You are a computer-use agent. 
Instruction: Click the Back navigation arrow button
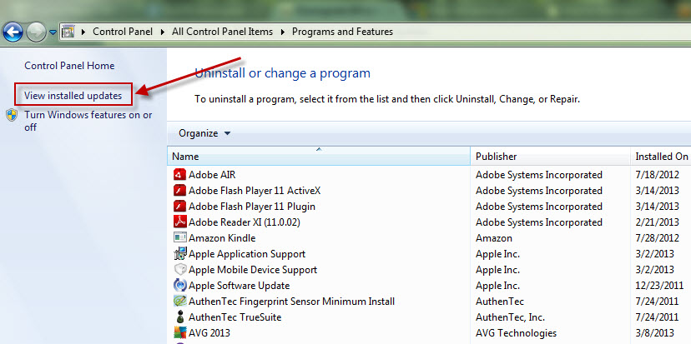[13, 32]
